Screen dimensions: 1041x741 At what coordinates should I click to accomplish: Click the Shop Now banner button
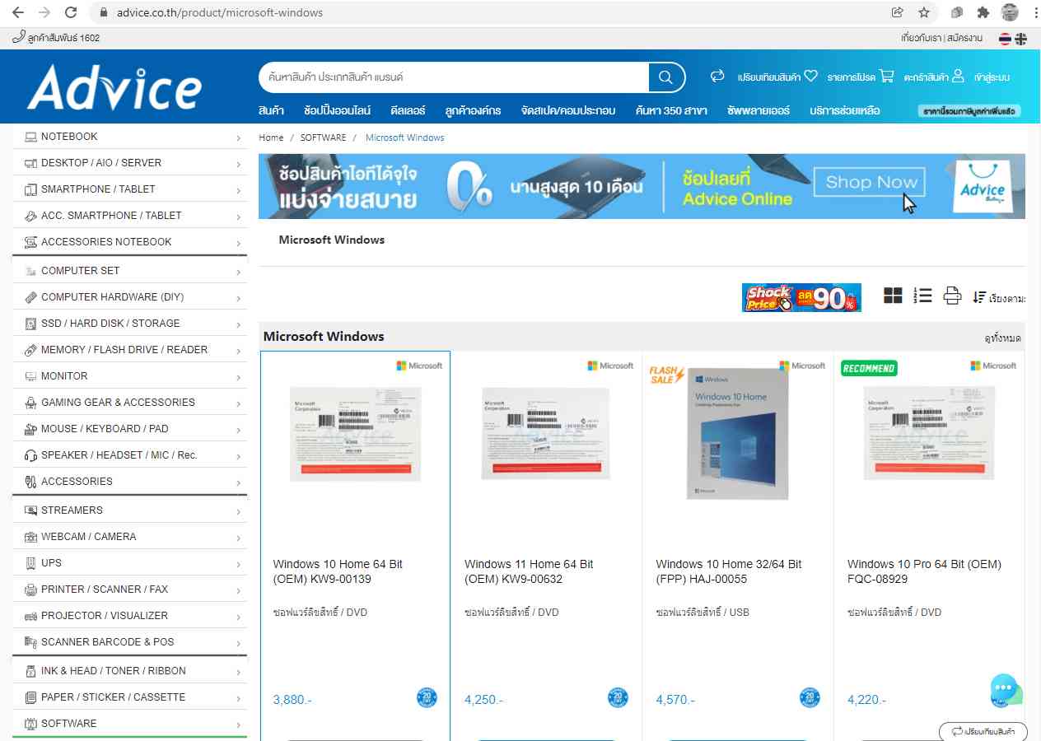click(871, 183)
